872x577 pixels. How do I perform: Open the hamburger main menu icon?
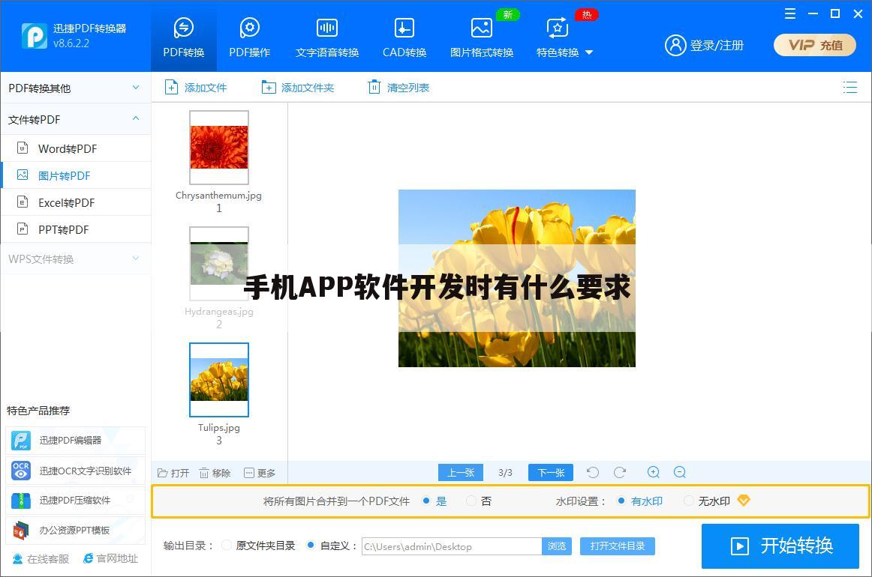789,14
